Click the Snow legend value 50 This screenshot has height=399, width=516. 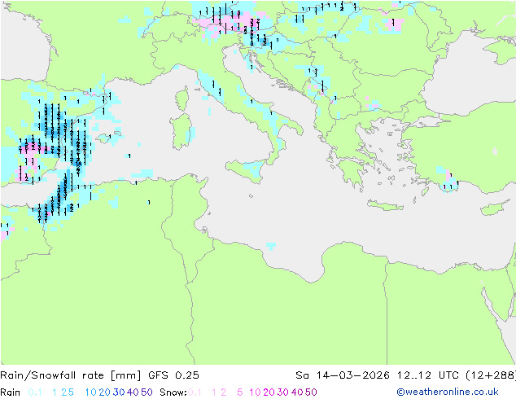(x=312, y=392)
